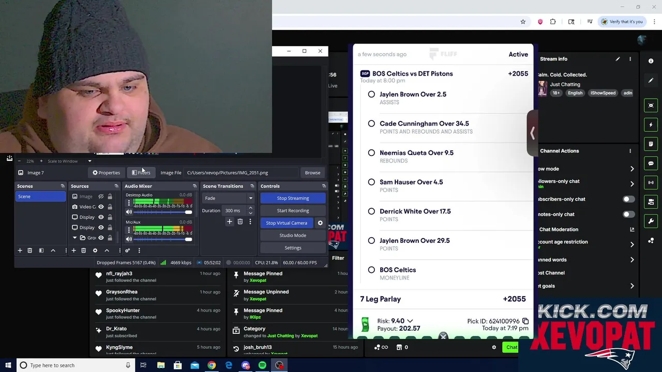Viewport: 662px width, 372px height.
Task: Move selected source up in Sources toolbar
Action: (x=107, y=251)
